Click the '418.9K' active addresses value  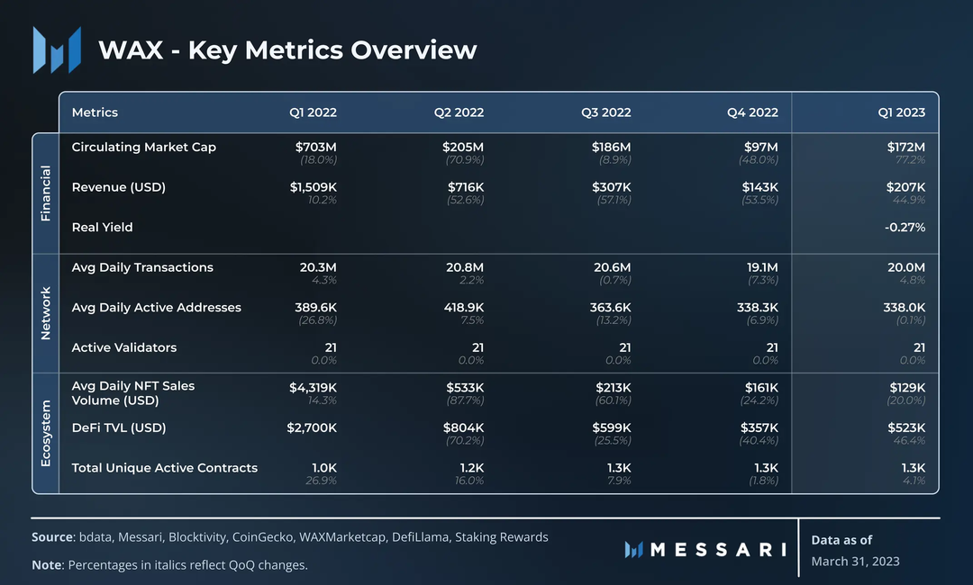point(464,308)
